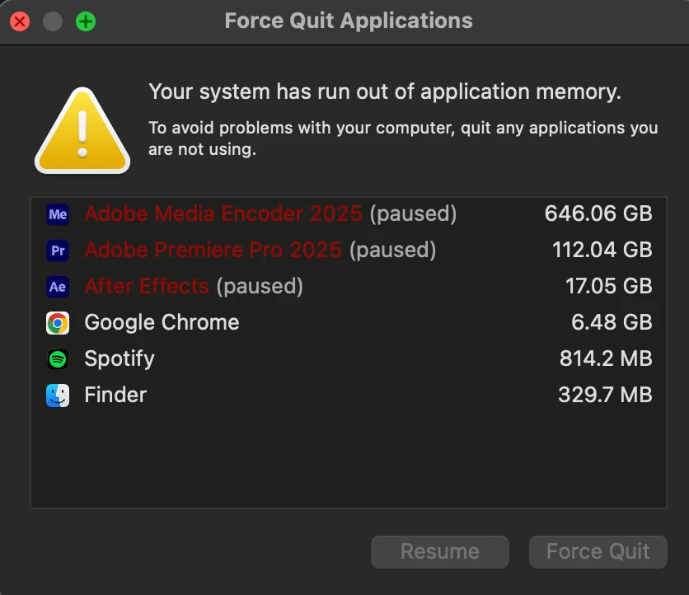Close the Force Quit Applications window

pos(20,21)
